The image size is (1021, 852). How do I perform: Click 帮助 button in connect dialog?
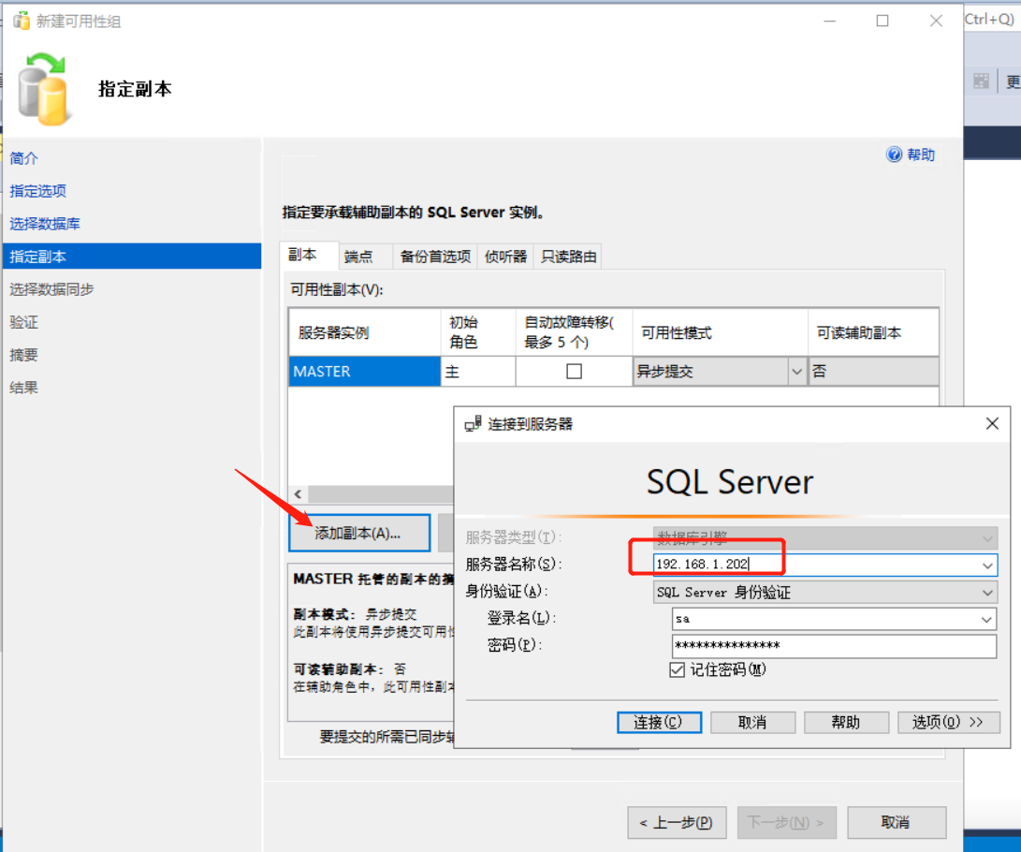pyautogui.click(x=846, y=722)
